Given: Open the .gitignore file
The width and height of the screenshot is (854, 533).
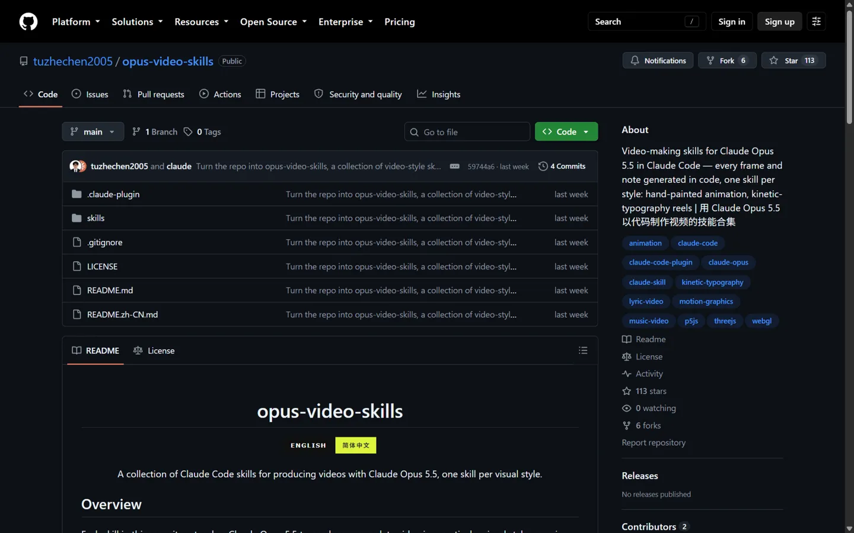Looking at the screenshot, I should point(104,242).
